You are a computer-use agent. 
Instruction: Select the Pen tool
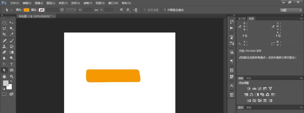click(x=4, y=64)
